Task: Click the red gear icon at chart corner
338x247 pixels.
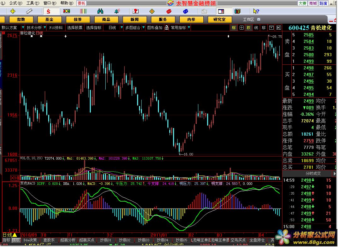Action: coord(4,33)
